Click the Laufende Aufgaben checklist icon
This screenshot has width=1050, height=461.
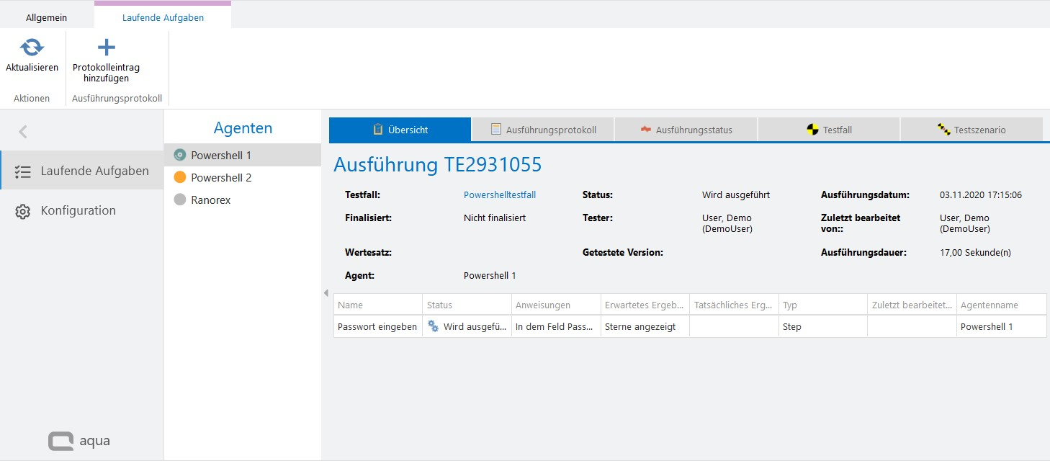[22, 171]
